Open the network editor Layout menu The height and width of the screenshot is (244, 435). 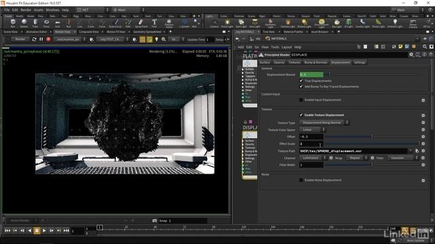point(287,47)
